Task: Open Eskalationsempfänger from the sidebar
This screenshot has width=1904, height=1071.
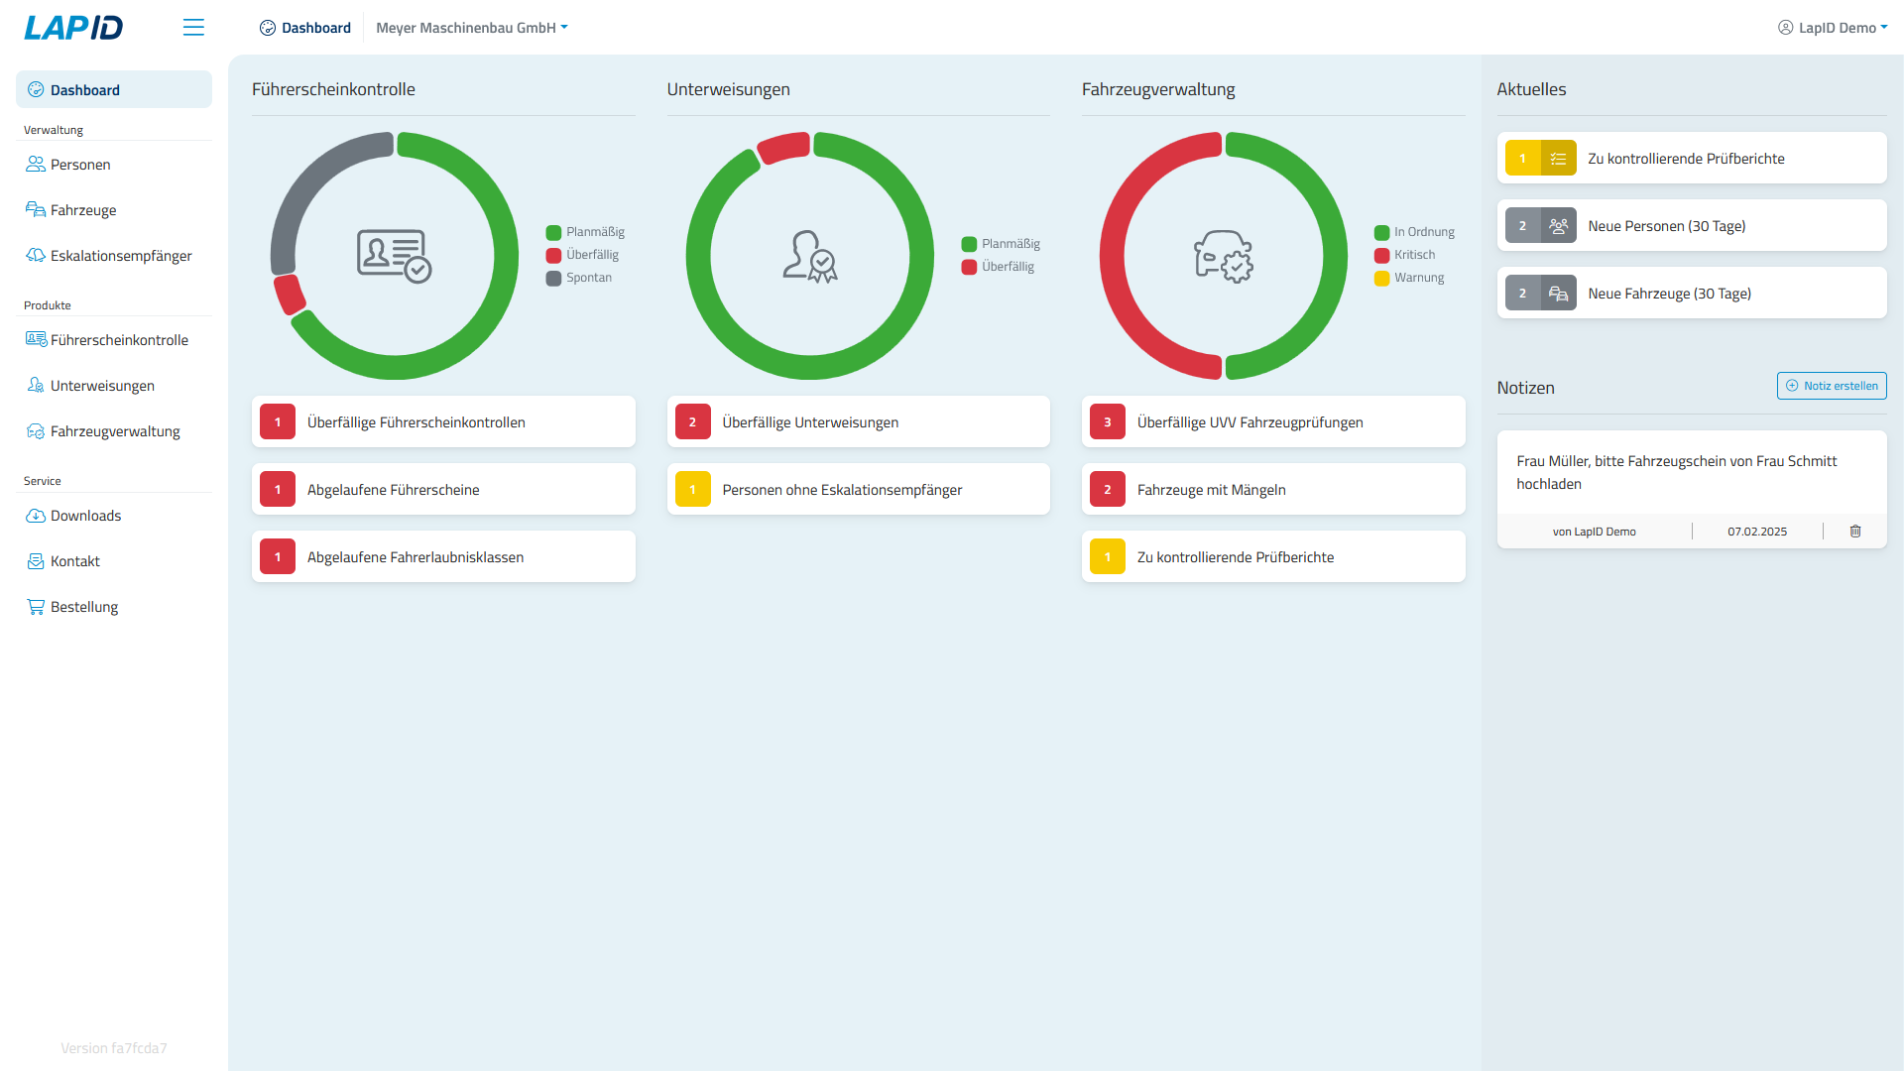Action: [x=121, y=255]
